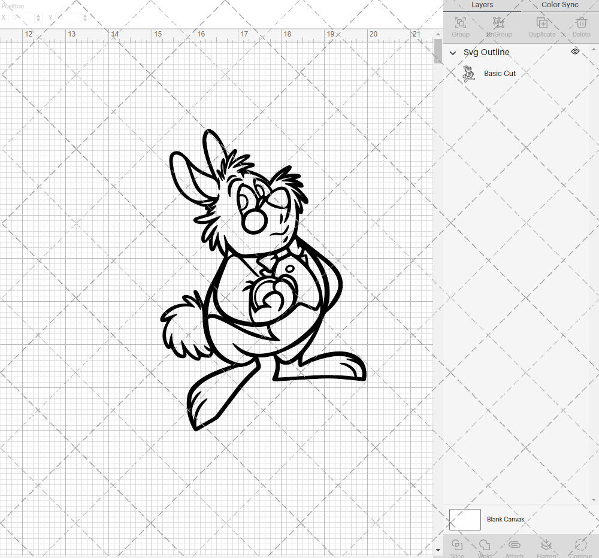599x558 pixels.
Task: Increase the Y position with the stepper arrow
Action: point(84,16)
